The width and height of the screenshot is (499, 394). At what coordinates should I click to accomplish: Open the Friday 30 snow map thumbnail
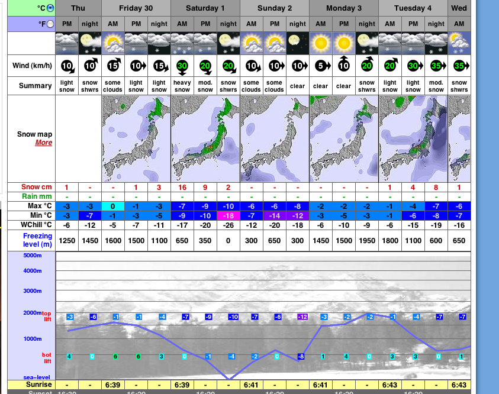coord(136,139)
